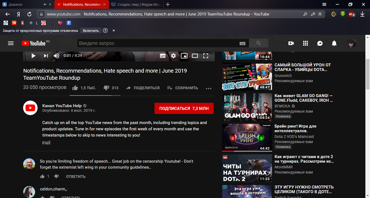Open video player settings gear
This screenshot has height=198, width=370.
pos(173,56)
